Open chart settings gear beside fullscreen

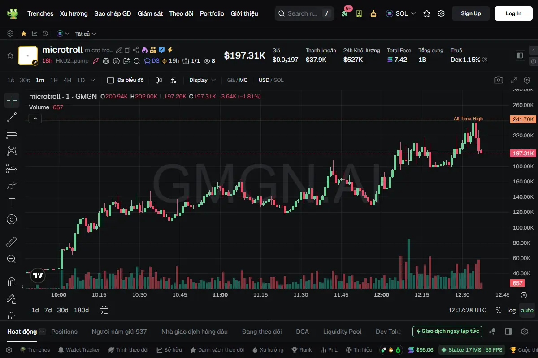[x=527, y=80]
